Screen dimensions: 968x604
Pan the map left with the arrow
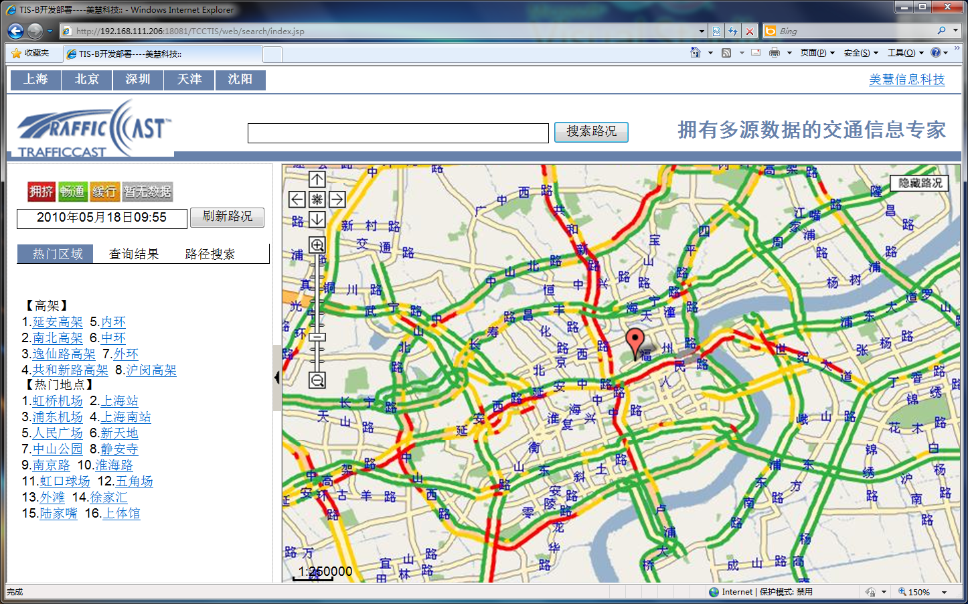(297, 199)
